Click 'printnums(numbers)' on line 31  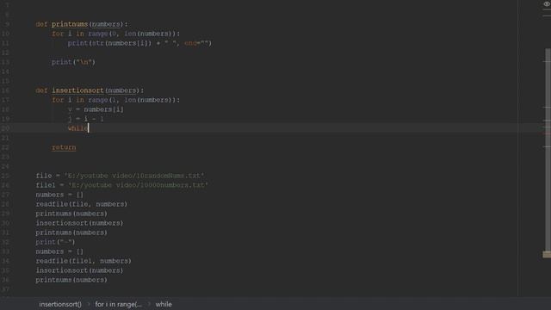click(71, 232)
